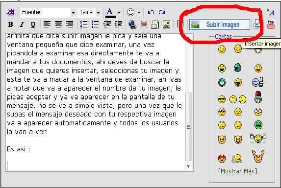
Task: Open the Fuentes font dropdown
Action: click(48, 12)
